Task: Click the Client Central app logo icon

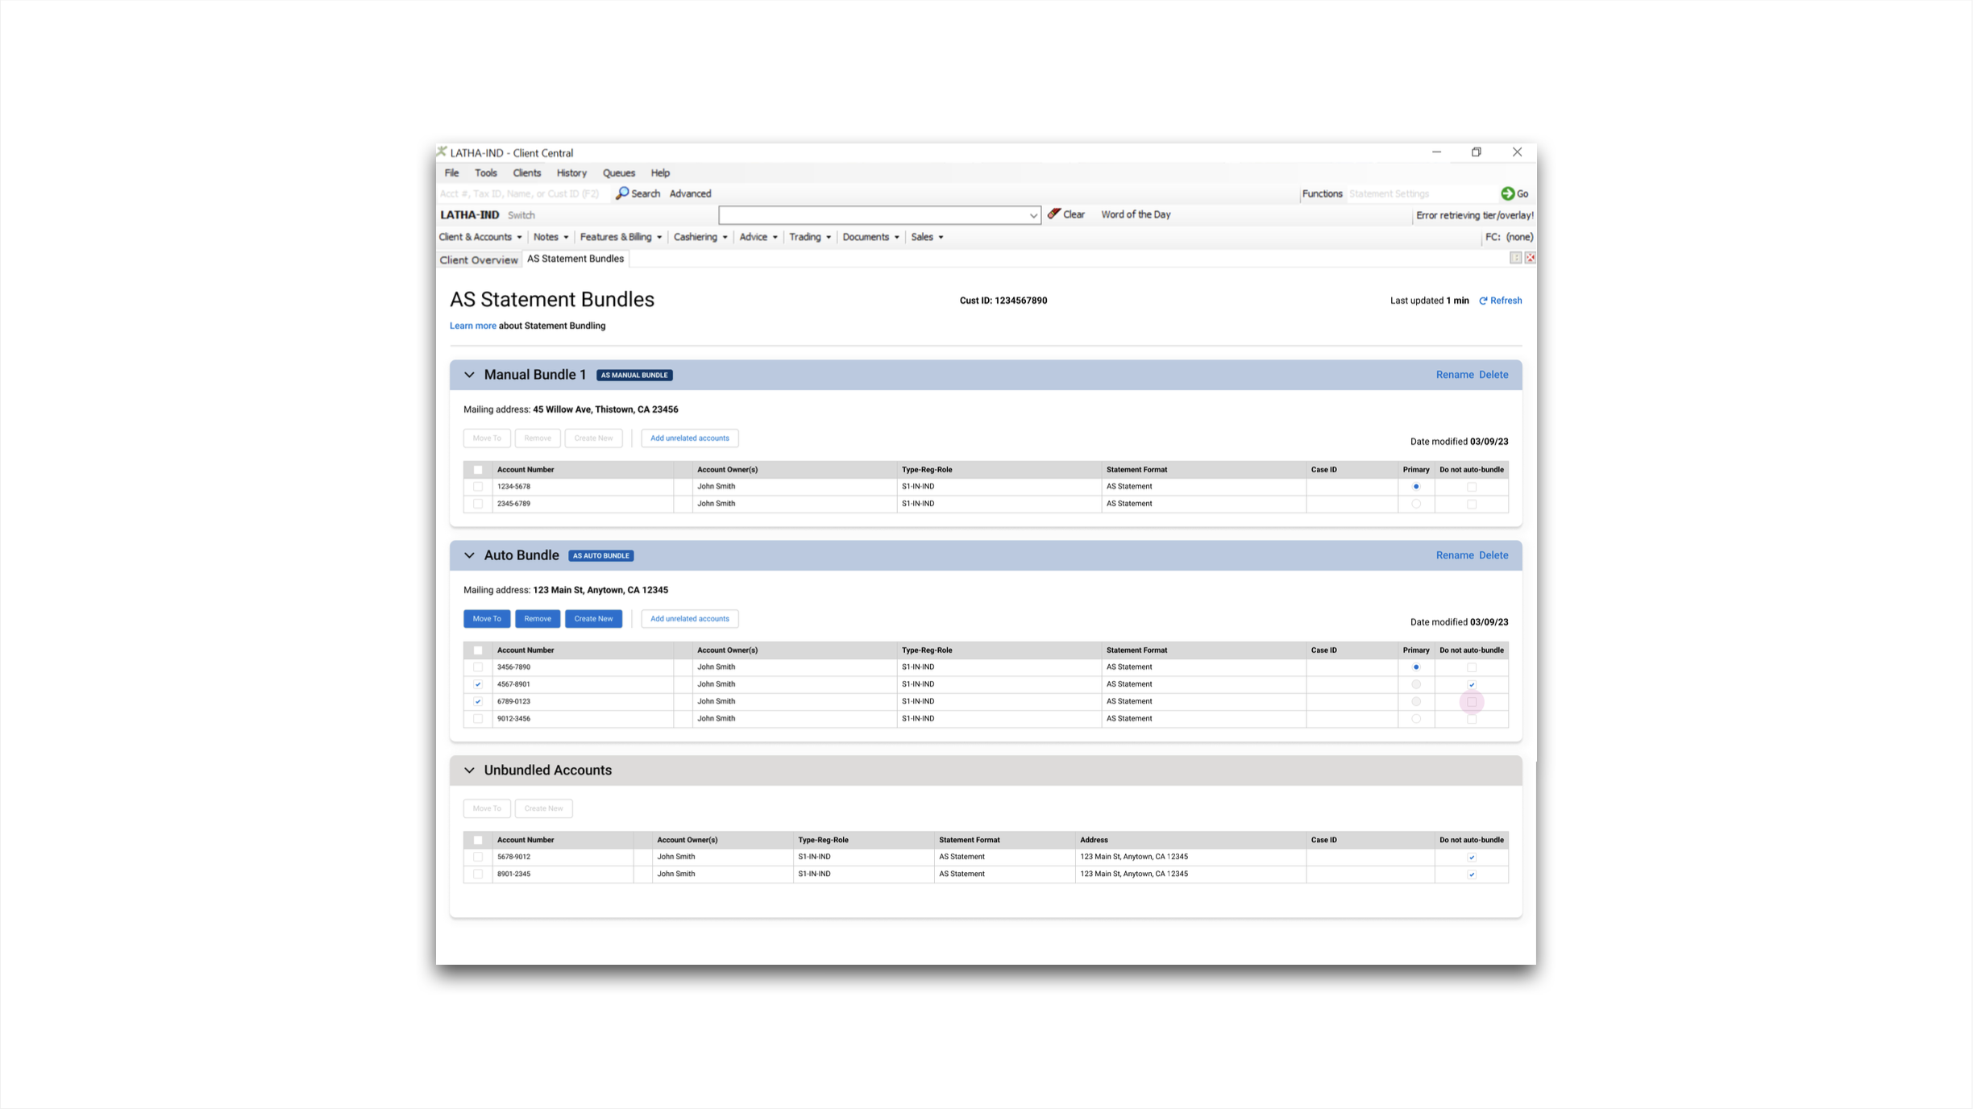Action: [x=442, y=152]
